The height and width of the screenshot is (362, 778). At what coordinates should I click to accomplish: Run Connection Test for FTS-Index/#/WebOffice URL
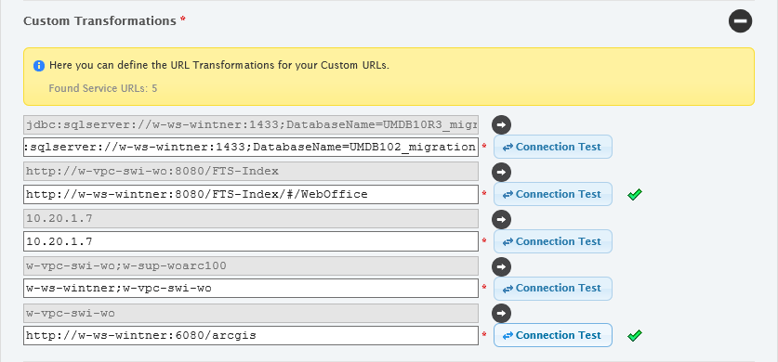click(553, 194)
